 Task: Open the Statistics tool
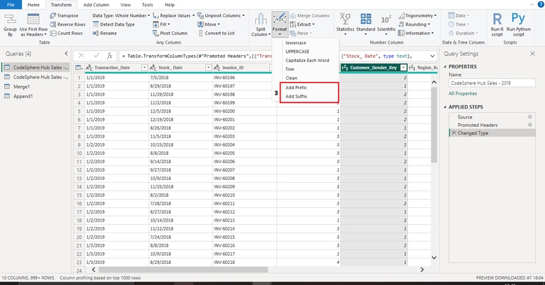pyautogui.click(x=345, y=25)
